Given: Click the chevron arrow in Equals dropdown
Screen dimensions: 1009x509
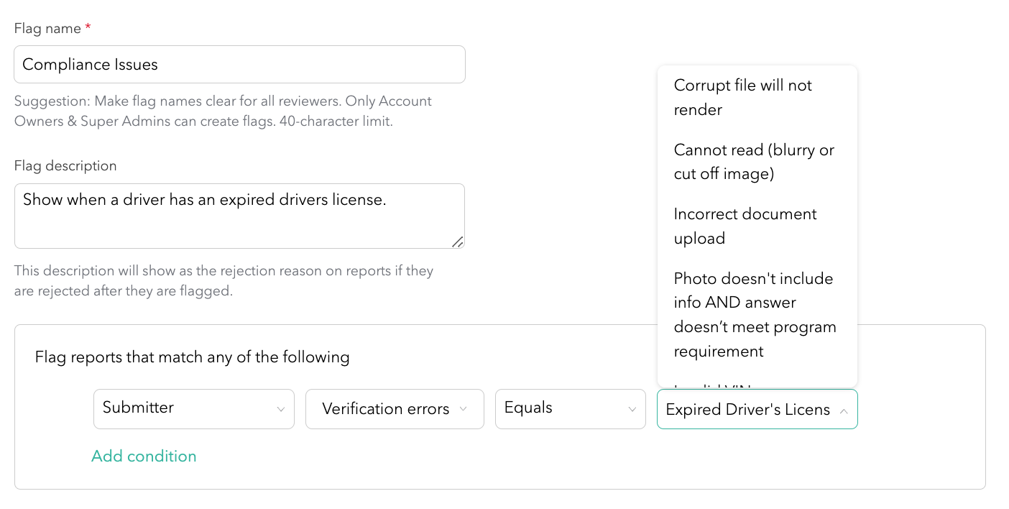Looking at the screenshot, I should point(632,409).
